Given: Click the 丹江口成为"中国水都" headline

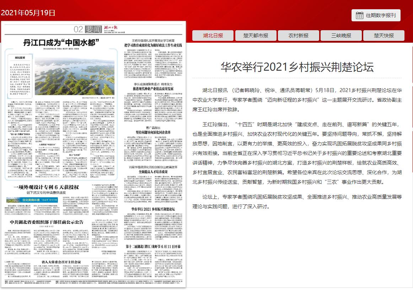Looking at the screenshot, I should [x=61, y=43].
